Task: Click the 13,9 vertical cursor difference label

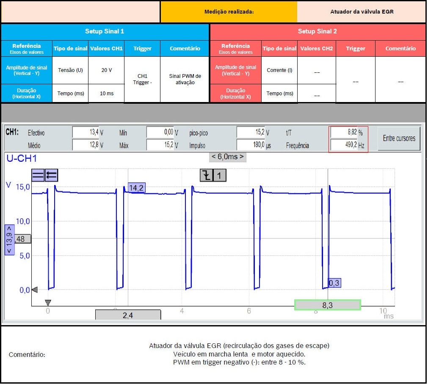Action: [9, 240]
